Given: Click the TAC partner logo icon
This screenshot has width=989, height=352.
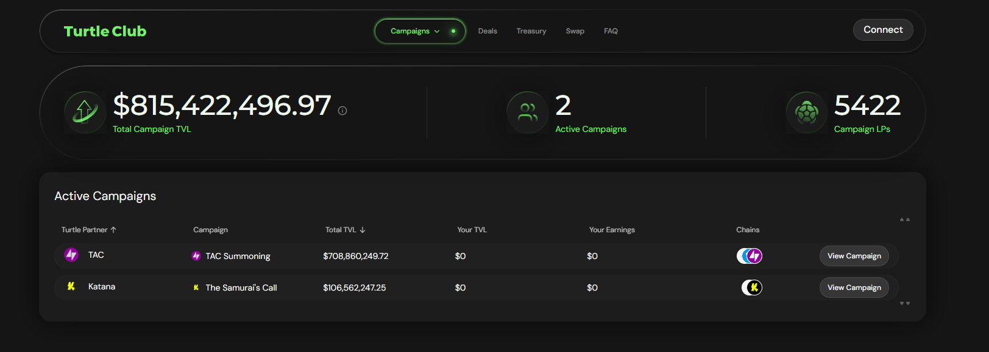Looking at the screenshot, I should [x=71, y=255].
